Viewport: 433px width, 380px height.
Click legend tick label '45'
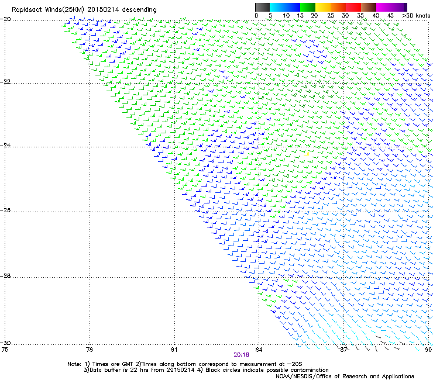click(x=390, y=16)
